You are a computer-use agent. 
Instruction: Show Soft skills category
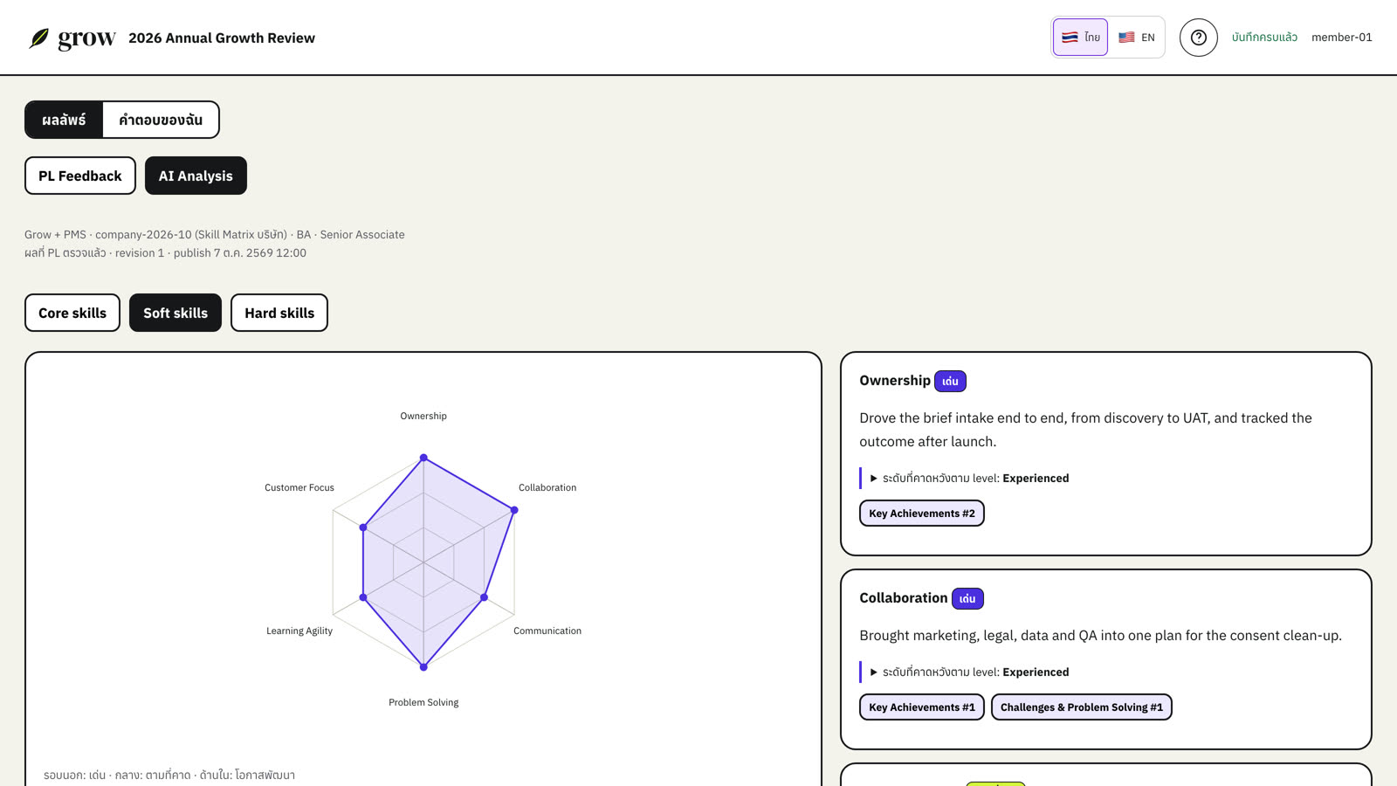(x=175, y=313)
